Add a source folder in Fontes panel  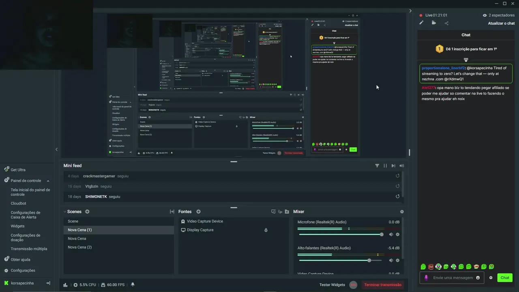(287, 212)
